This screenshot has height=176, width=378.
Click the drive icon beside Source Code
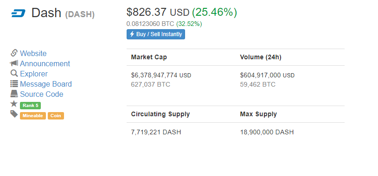coord(14,94)
